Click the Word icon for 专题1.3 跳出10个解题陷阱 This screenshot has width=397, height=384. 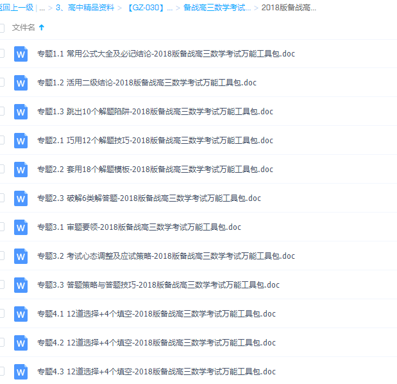(21, 112)
